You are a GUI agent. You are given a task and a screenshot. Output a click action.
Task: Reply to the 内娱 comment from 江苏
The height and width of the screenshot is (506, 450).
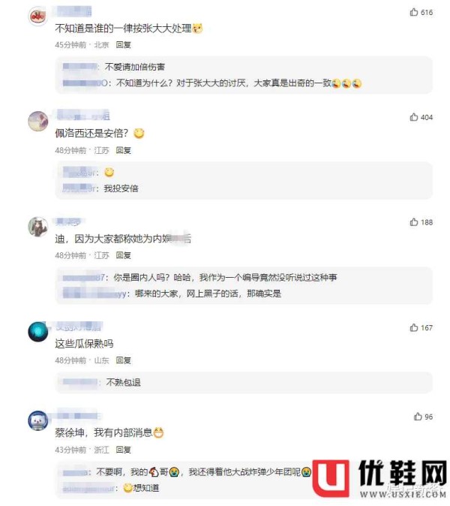click(x=124, y=255)
